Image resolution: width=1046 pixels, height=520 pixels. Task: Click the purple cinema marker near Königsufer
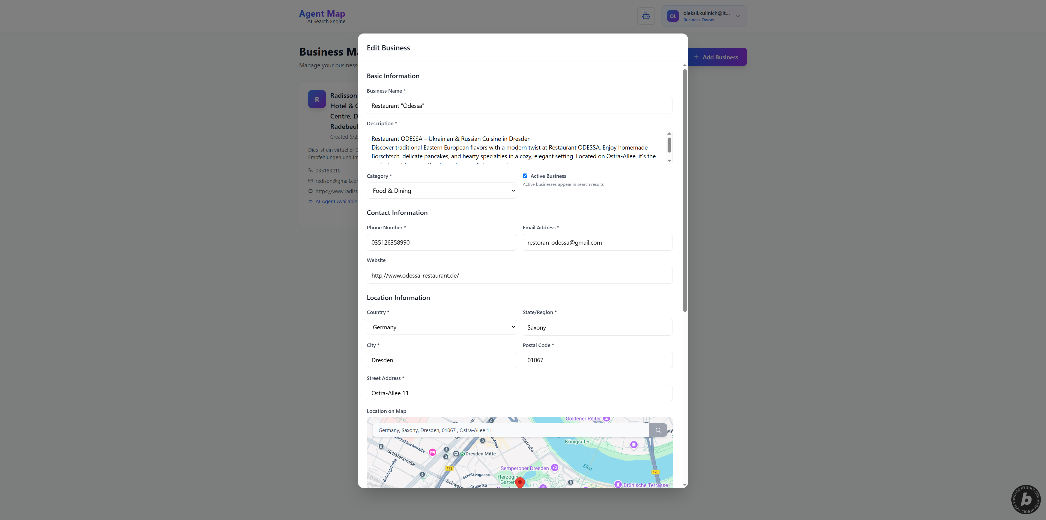(x=633, y=445)
